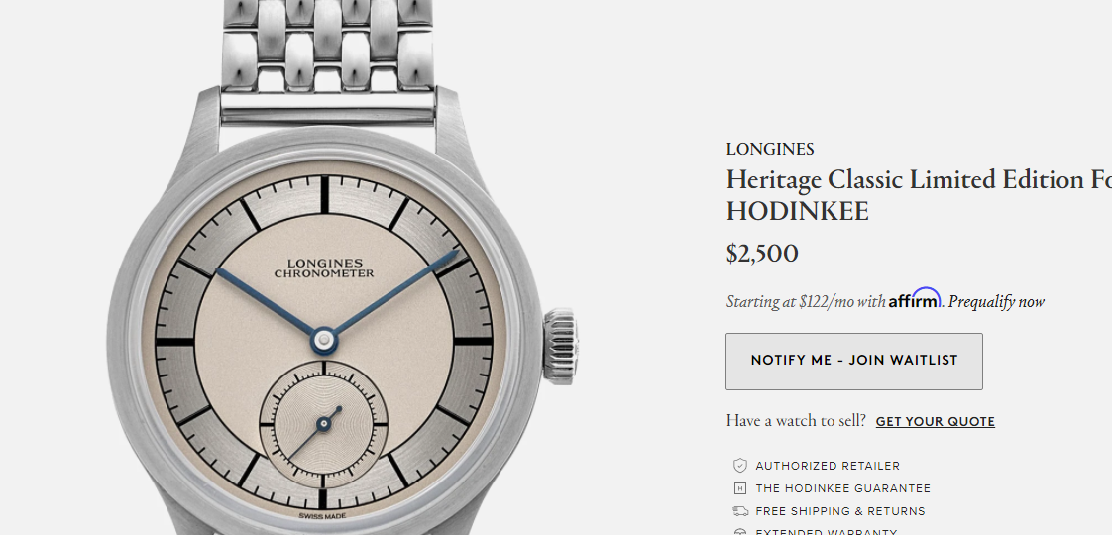Click the Affirm logo
Screen dimensions: 1112x535
915,297
